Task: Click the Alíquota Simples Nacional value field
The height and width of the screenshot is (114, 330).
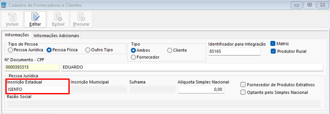Action: (201, 89)
